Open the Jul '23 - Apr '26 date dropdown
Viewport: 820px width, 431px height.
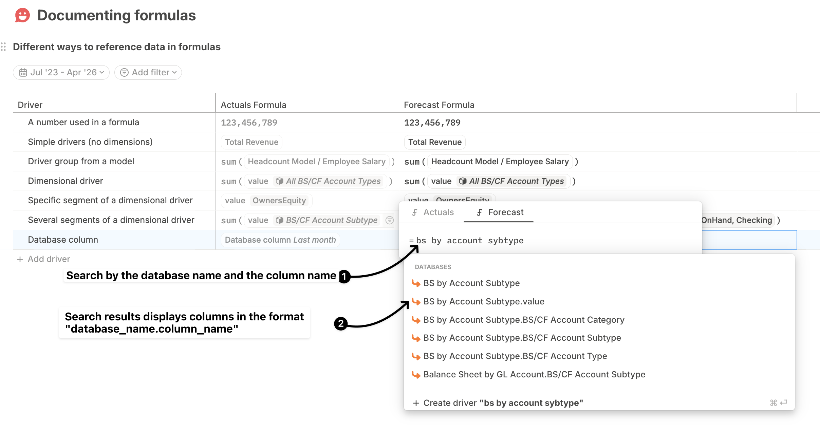tap(61, 73)
